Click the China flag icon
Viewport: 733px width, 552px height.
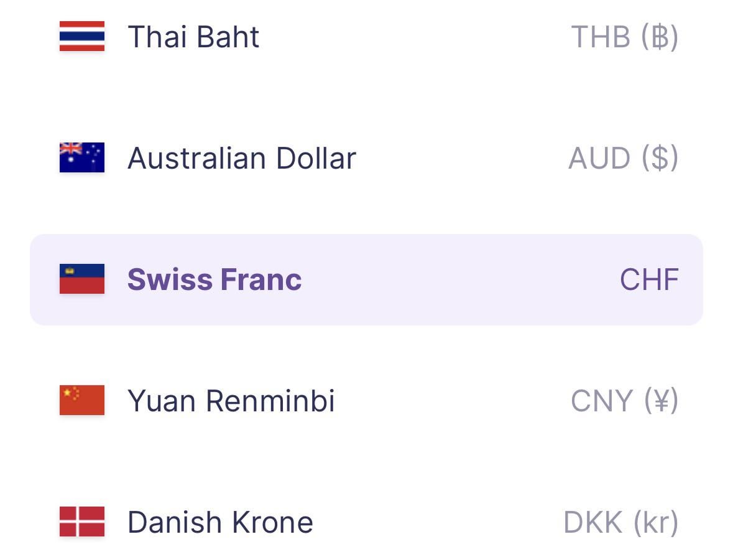pos(82,400)
